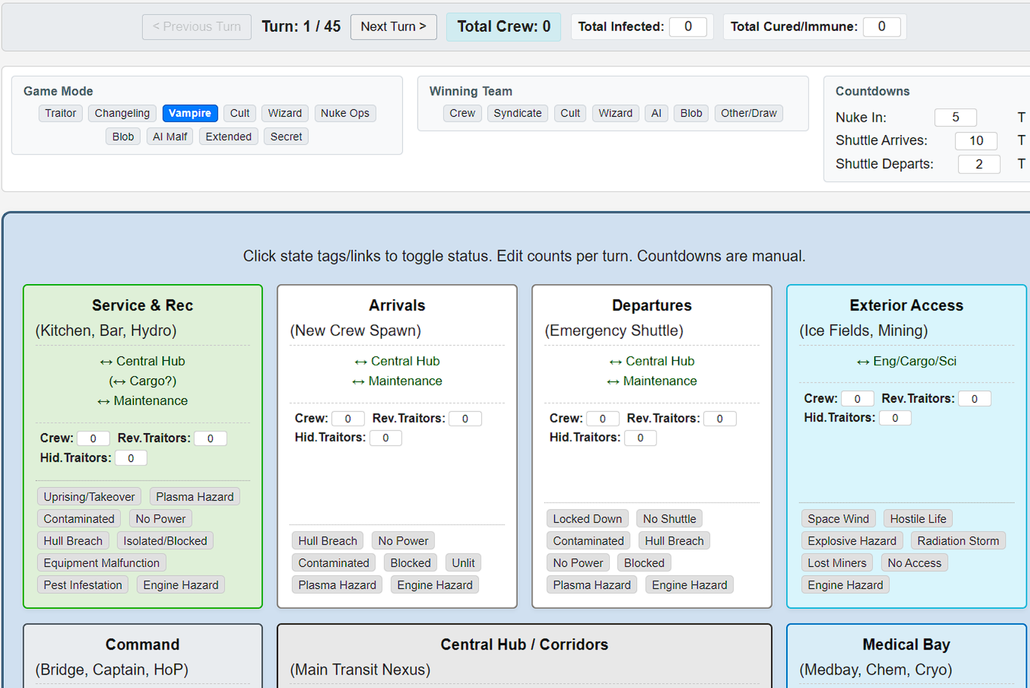Edit the Shuttle Arrives countdown field

976,141
